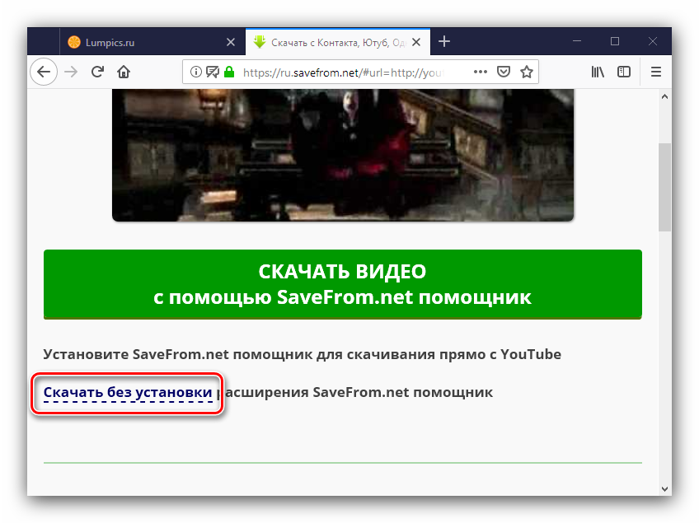Click the browser Back arrow button
This screenshot has width=699, height=523.
coord(44,72)
